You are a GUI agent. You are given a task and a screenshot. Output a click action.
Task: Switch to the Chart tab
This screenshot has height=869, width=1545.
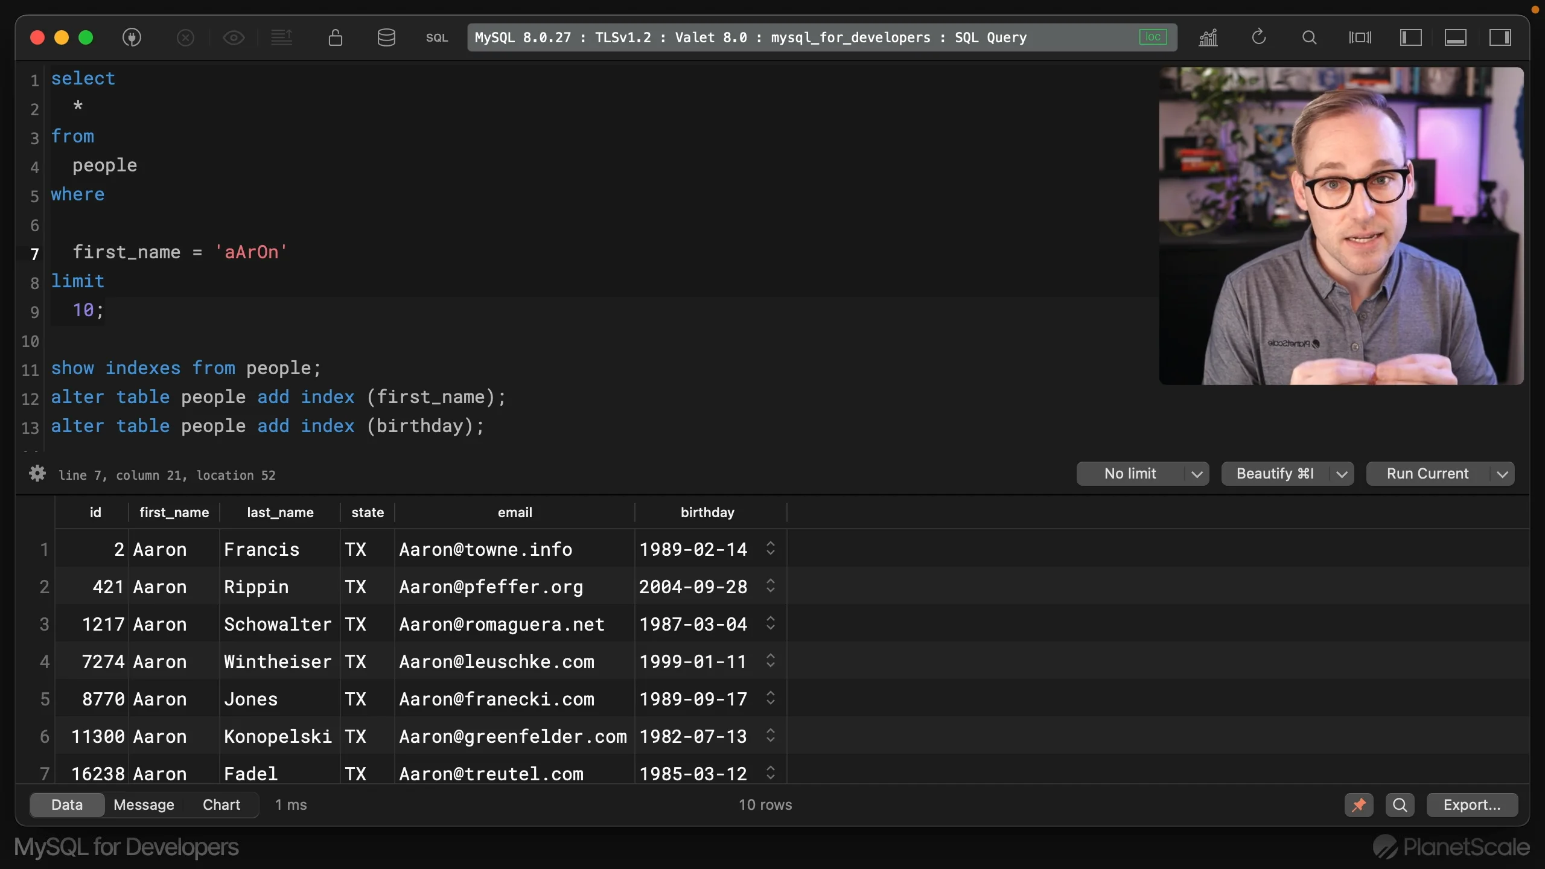tap(221, 805)
